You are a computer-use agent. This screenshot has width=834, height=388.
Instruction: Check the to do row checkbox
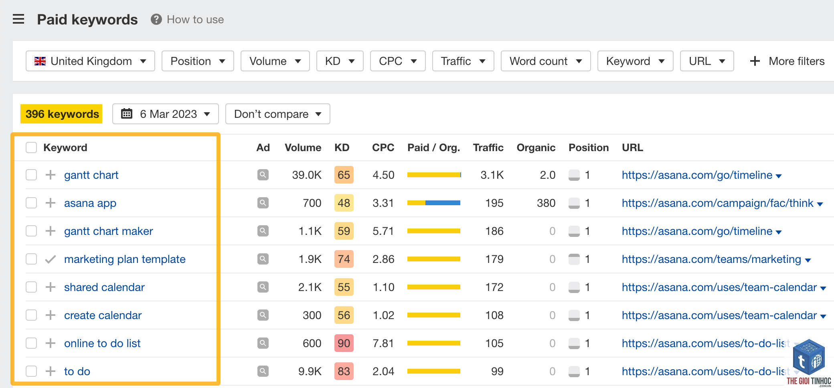(x=31, y=371)
